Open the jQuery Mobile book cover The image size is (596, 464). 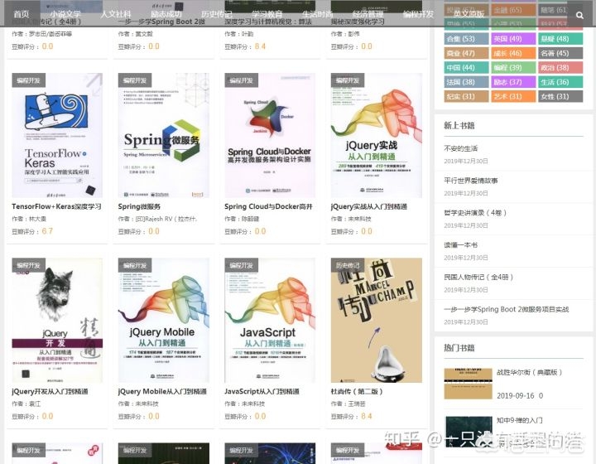[163, 320]
